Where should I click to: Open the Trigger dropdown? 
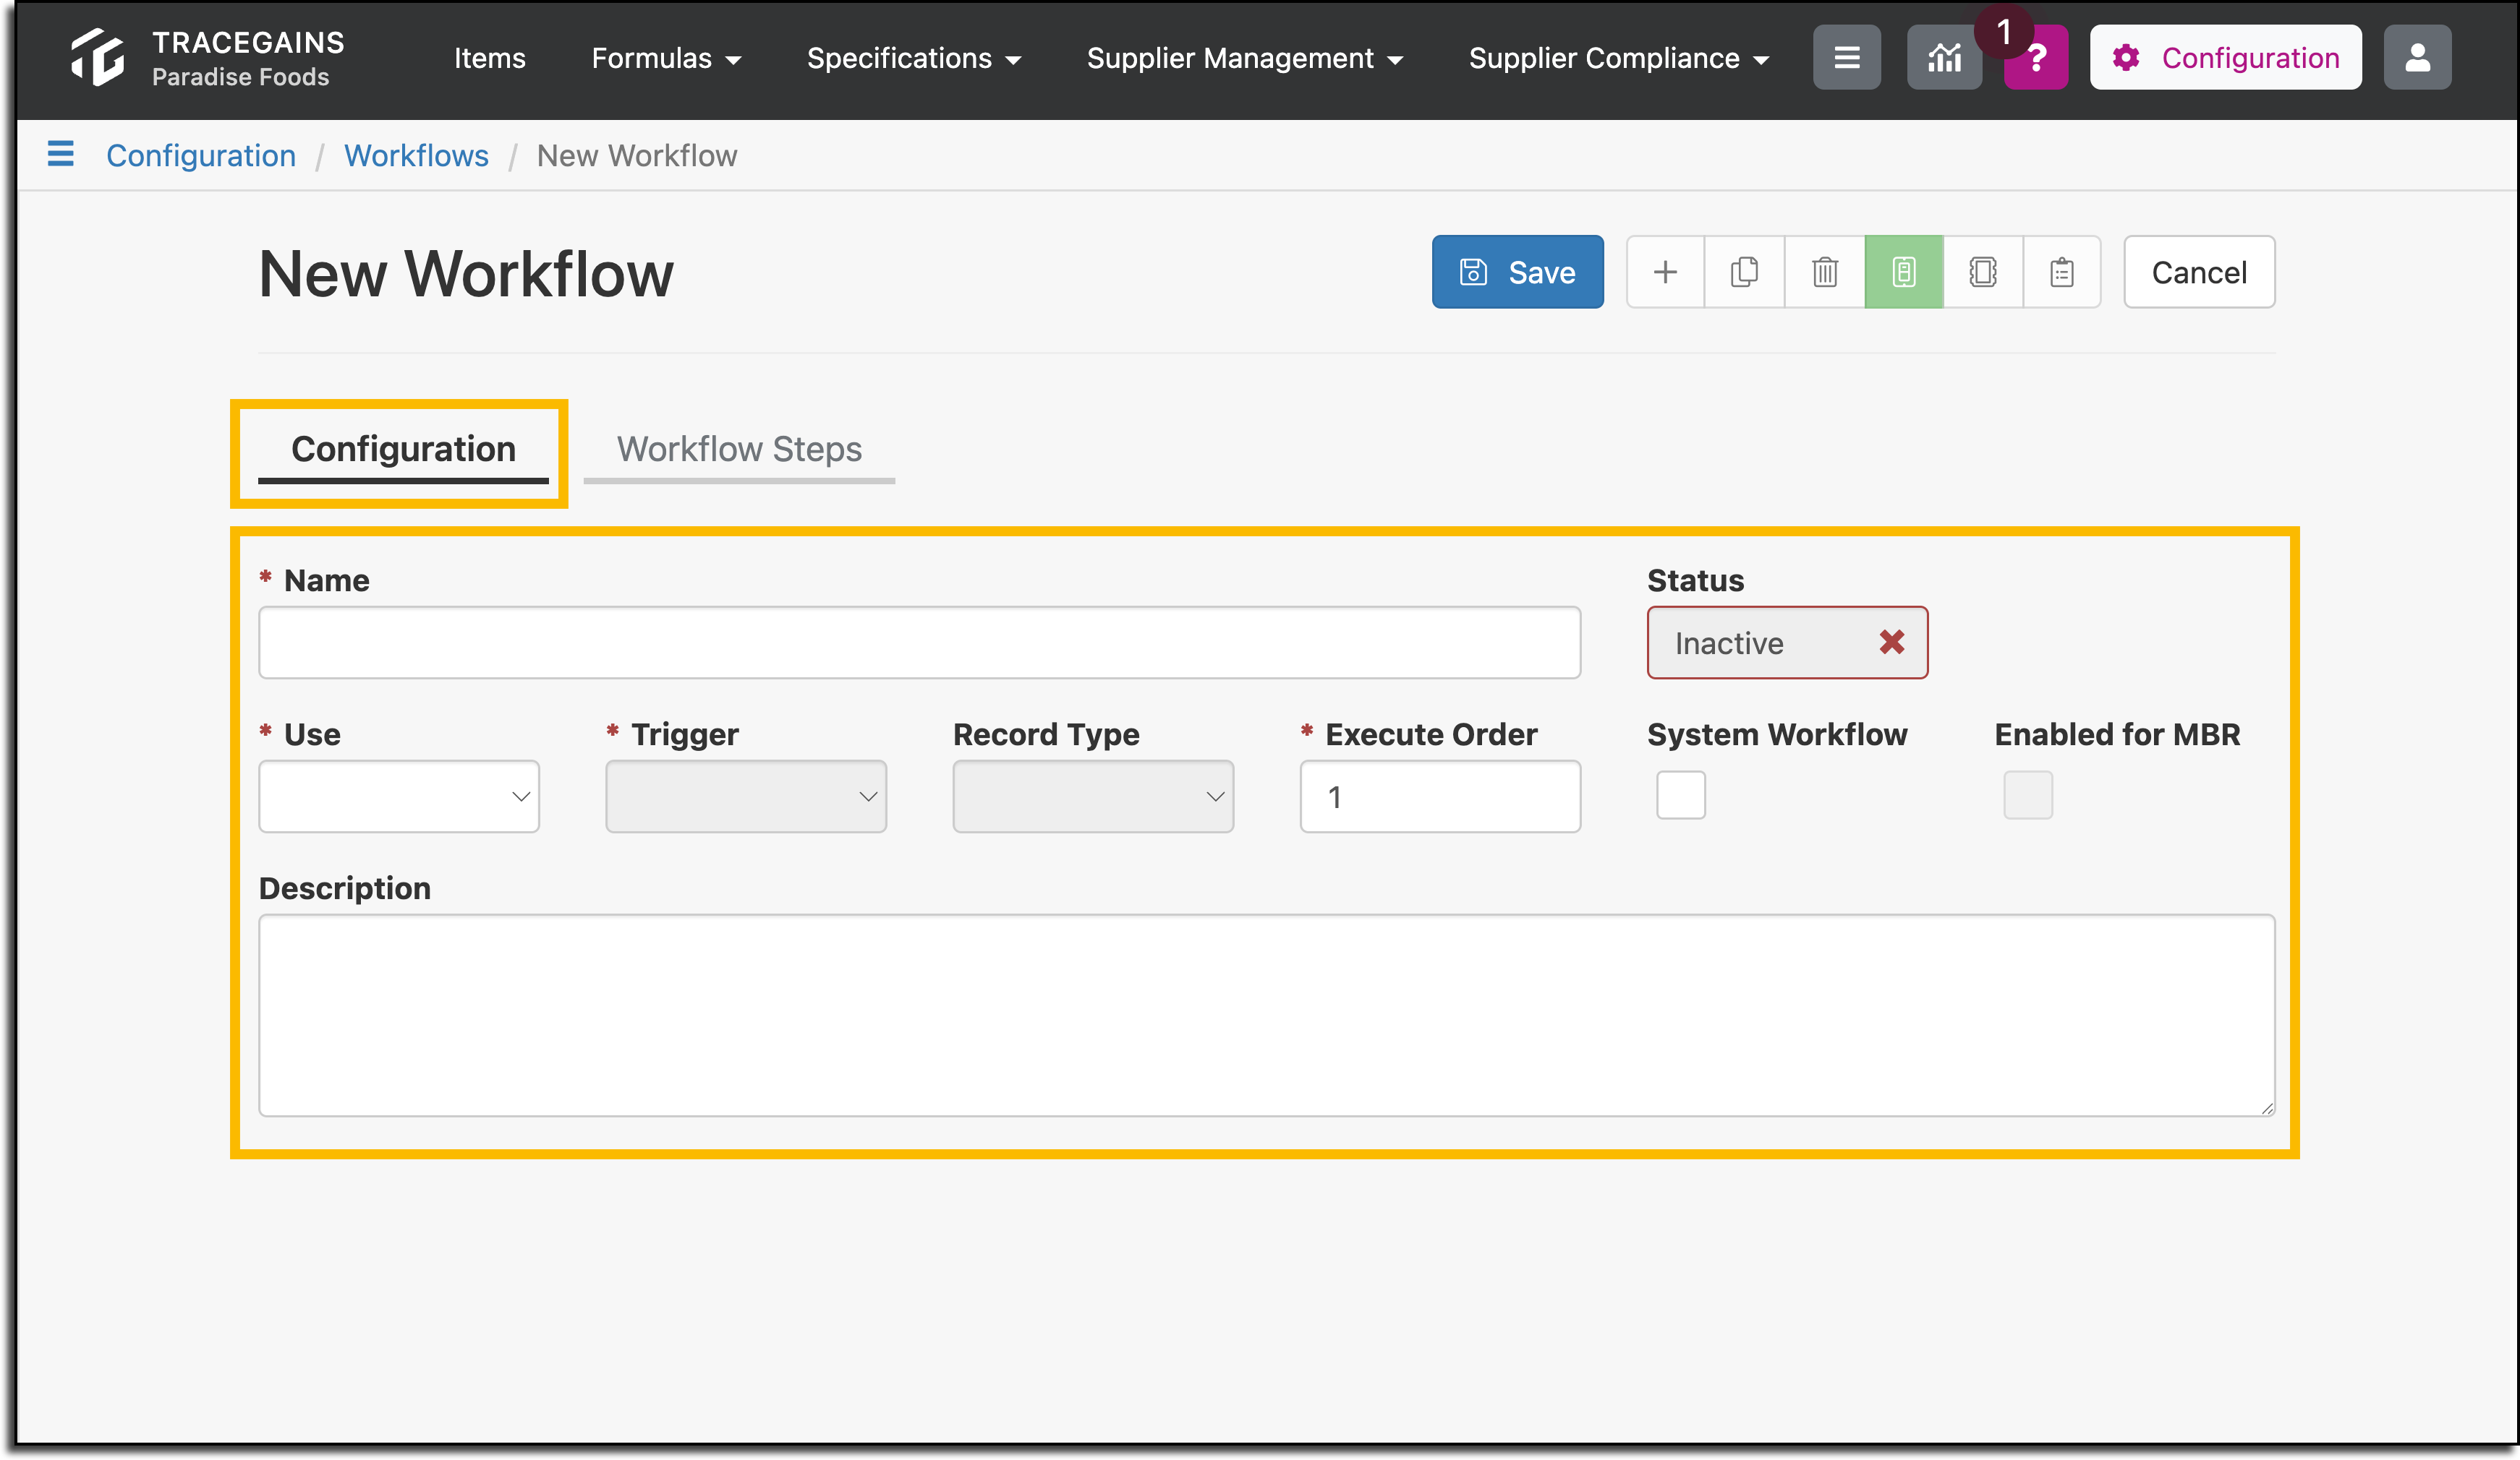[x=746, y=796]
